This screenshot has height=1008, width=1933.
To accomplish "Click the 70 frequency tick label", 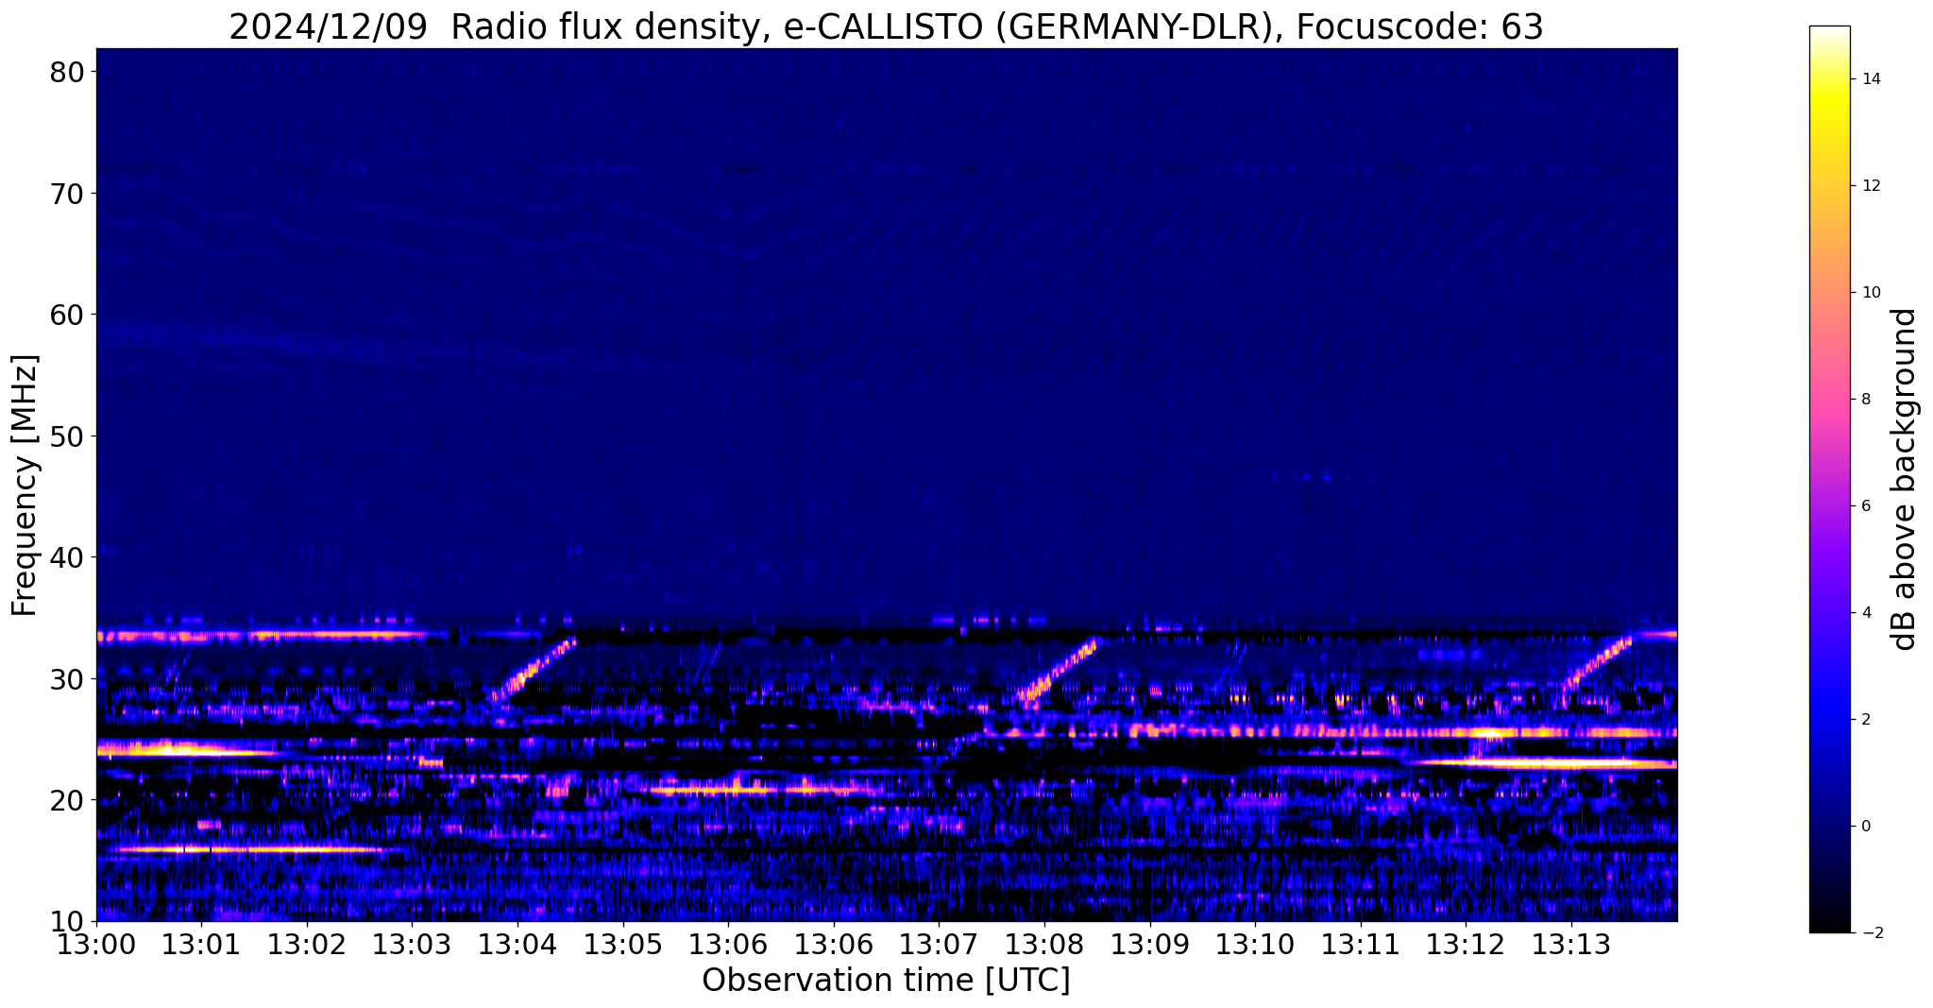I will (69, 194).
